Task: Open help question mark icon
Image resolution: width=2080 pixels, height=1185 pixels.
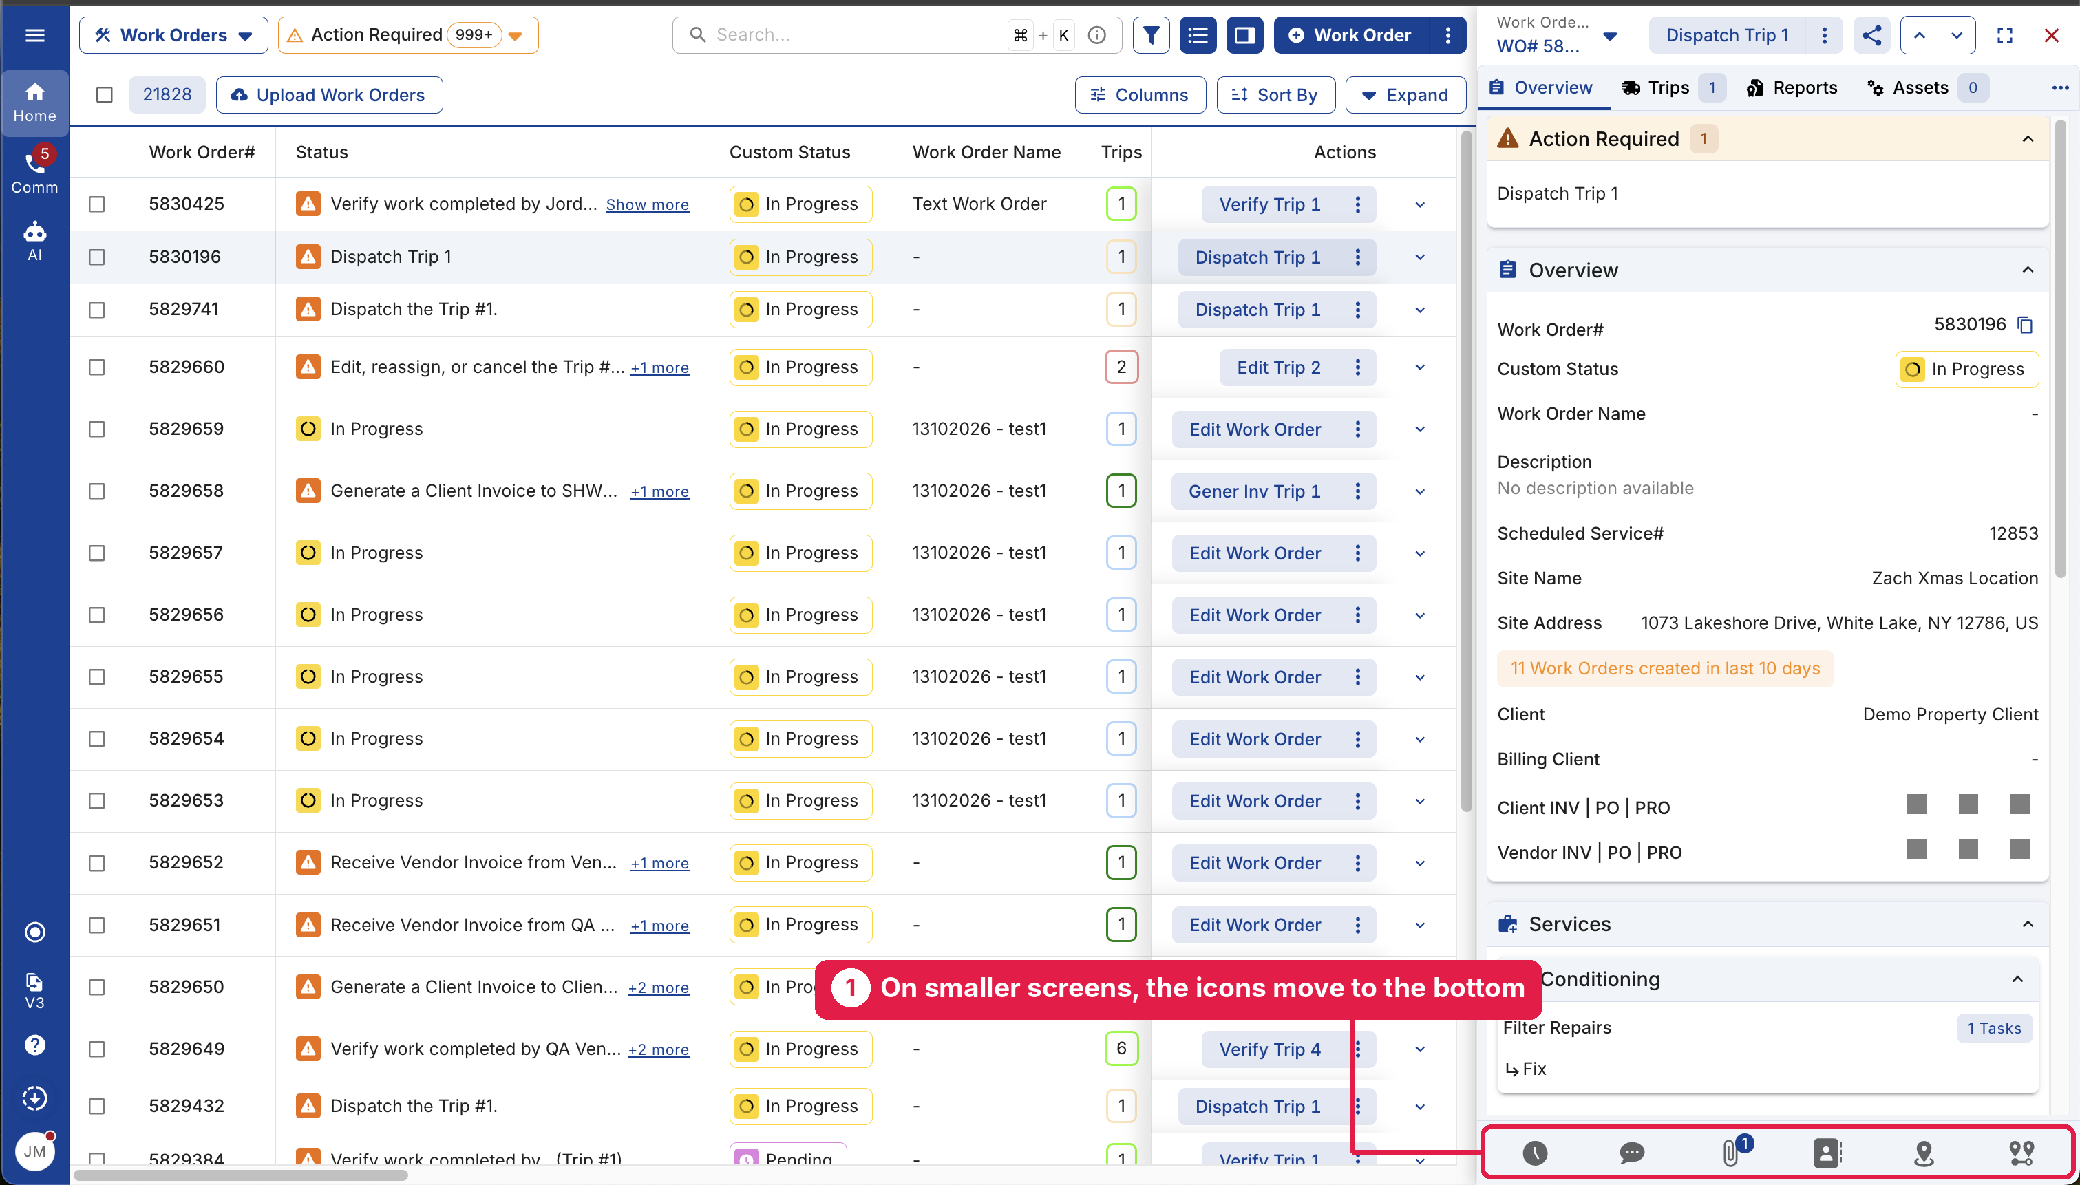Action: click(x=34, y=1045)
